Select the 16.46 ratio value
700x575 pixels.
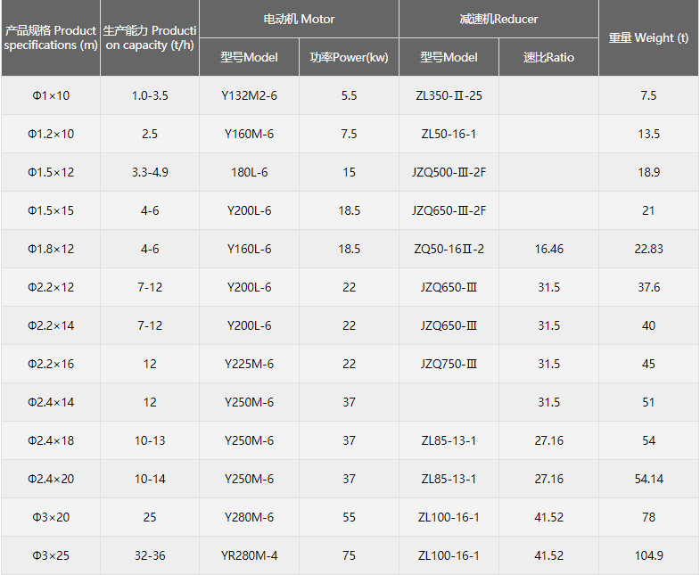(x=548, y=249)
